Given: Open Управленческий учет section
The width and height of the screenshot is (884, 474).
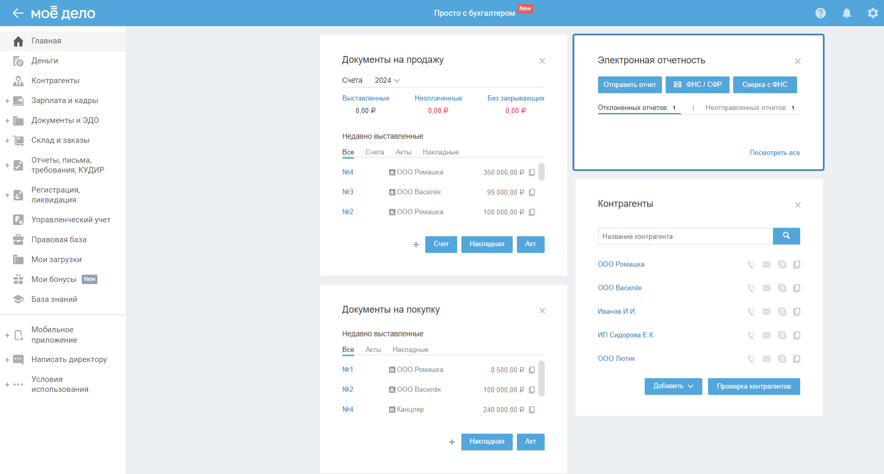Looking at the screenshot, I should point(63,220).
